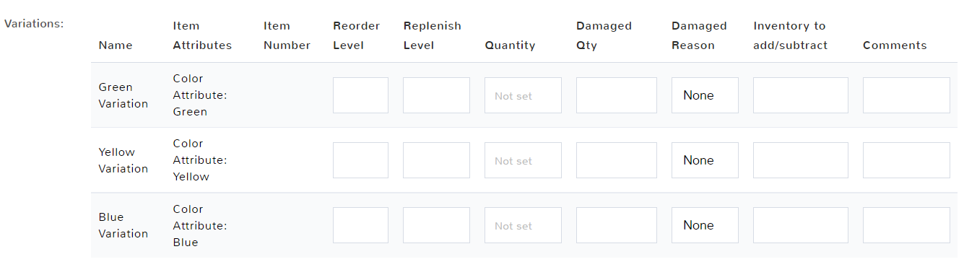Click Comments field for Blue Variation
964x275 pixels.
(906, 225)
